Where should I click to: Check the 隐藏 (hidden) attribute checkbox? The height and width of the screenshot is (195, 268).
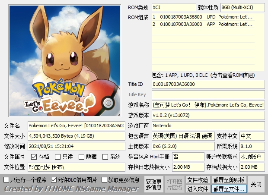click(x=82, y=157)
